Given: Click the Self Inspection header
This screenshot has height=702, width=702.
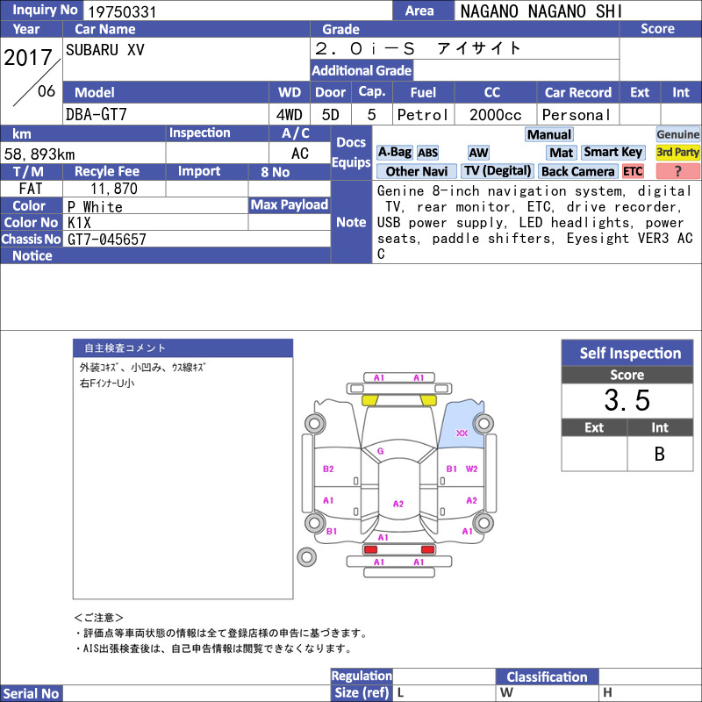Looking at the screenshot, I should coord(627,353).
